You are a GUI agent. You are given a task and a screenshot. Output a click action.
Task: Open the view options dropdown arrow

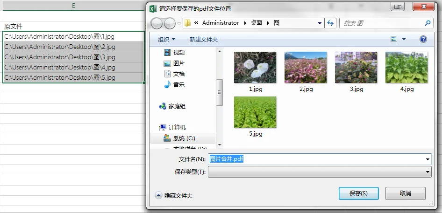[404, 40]
